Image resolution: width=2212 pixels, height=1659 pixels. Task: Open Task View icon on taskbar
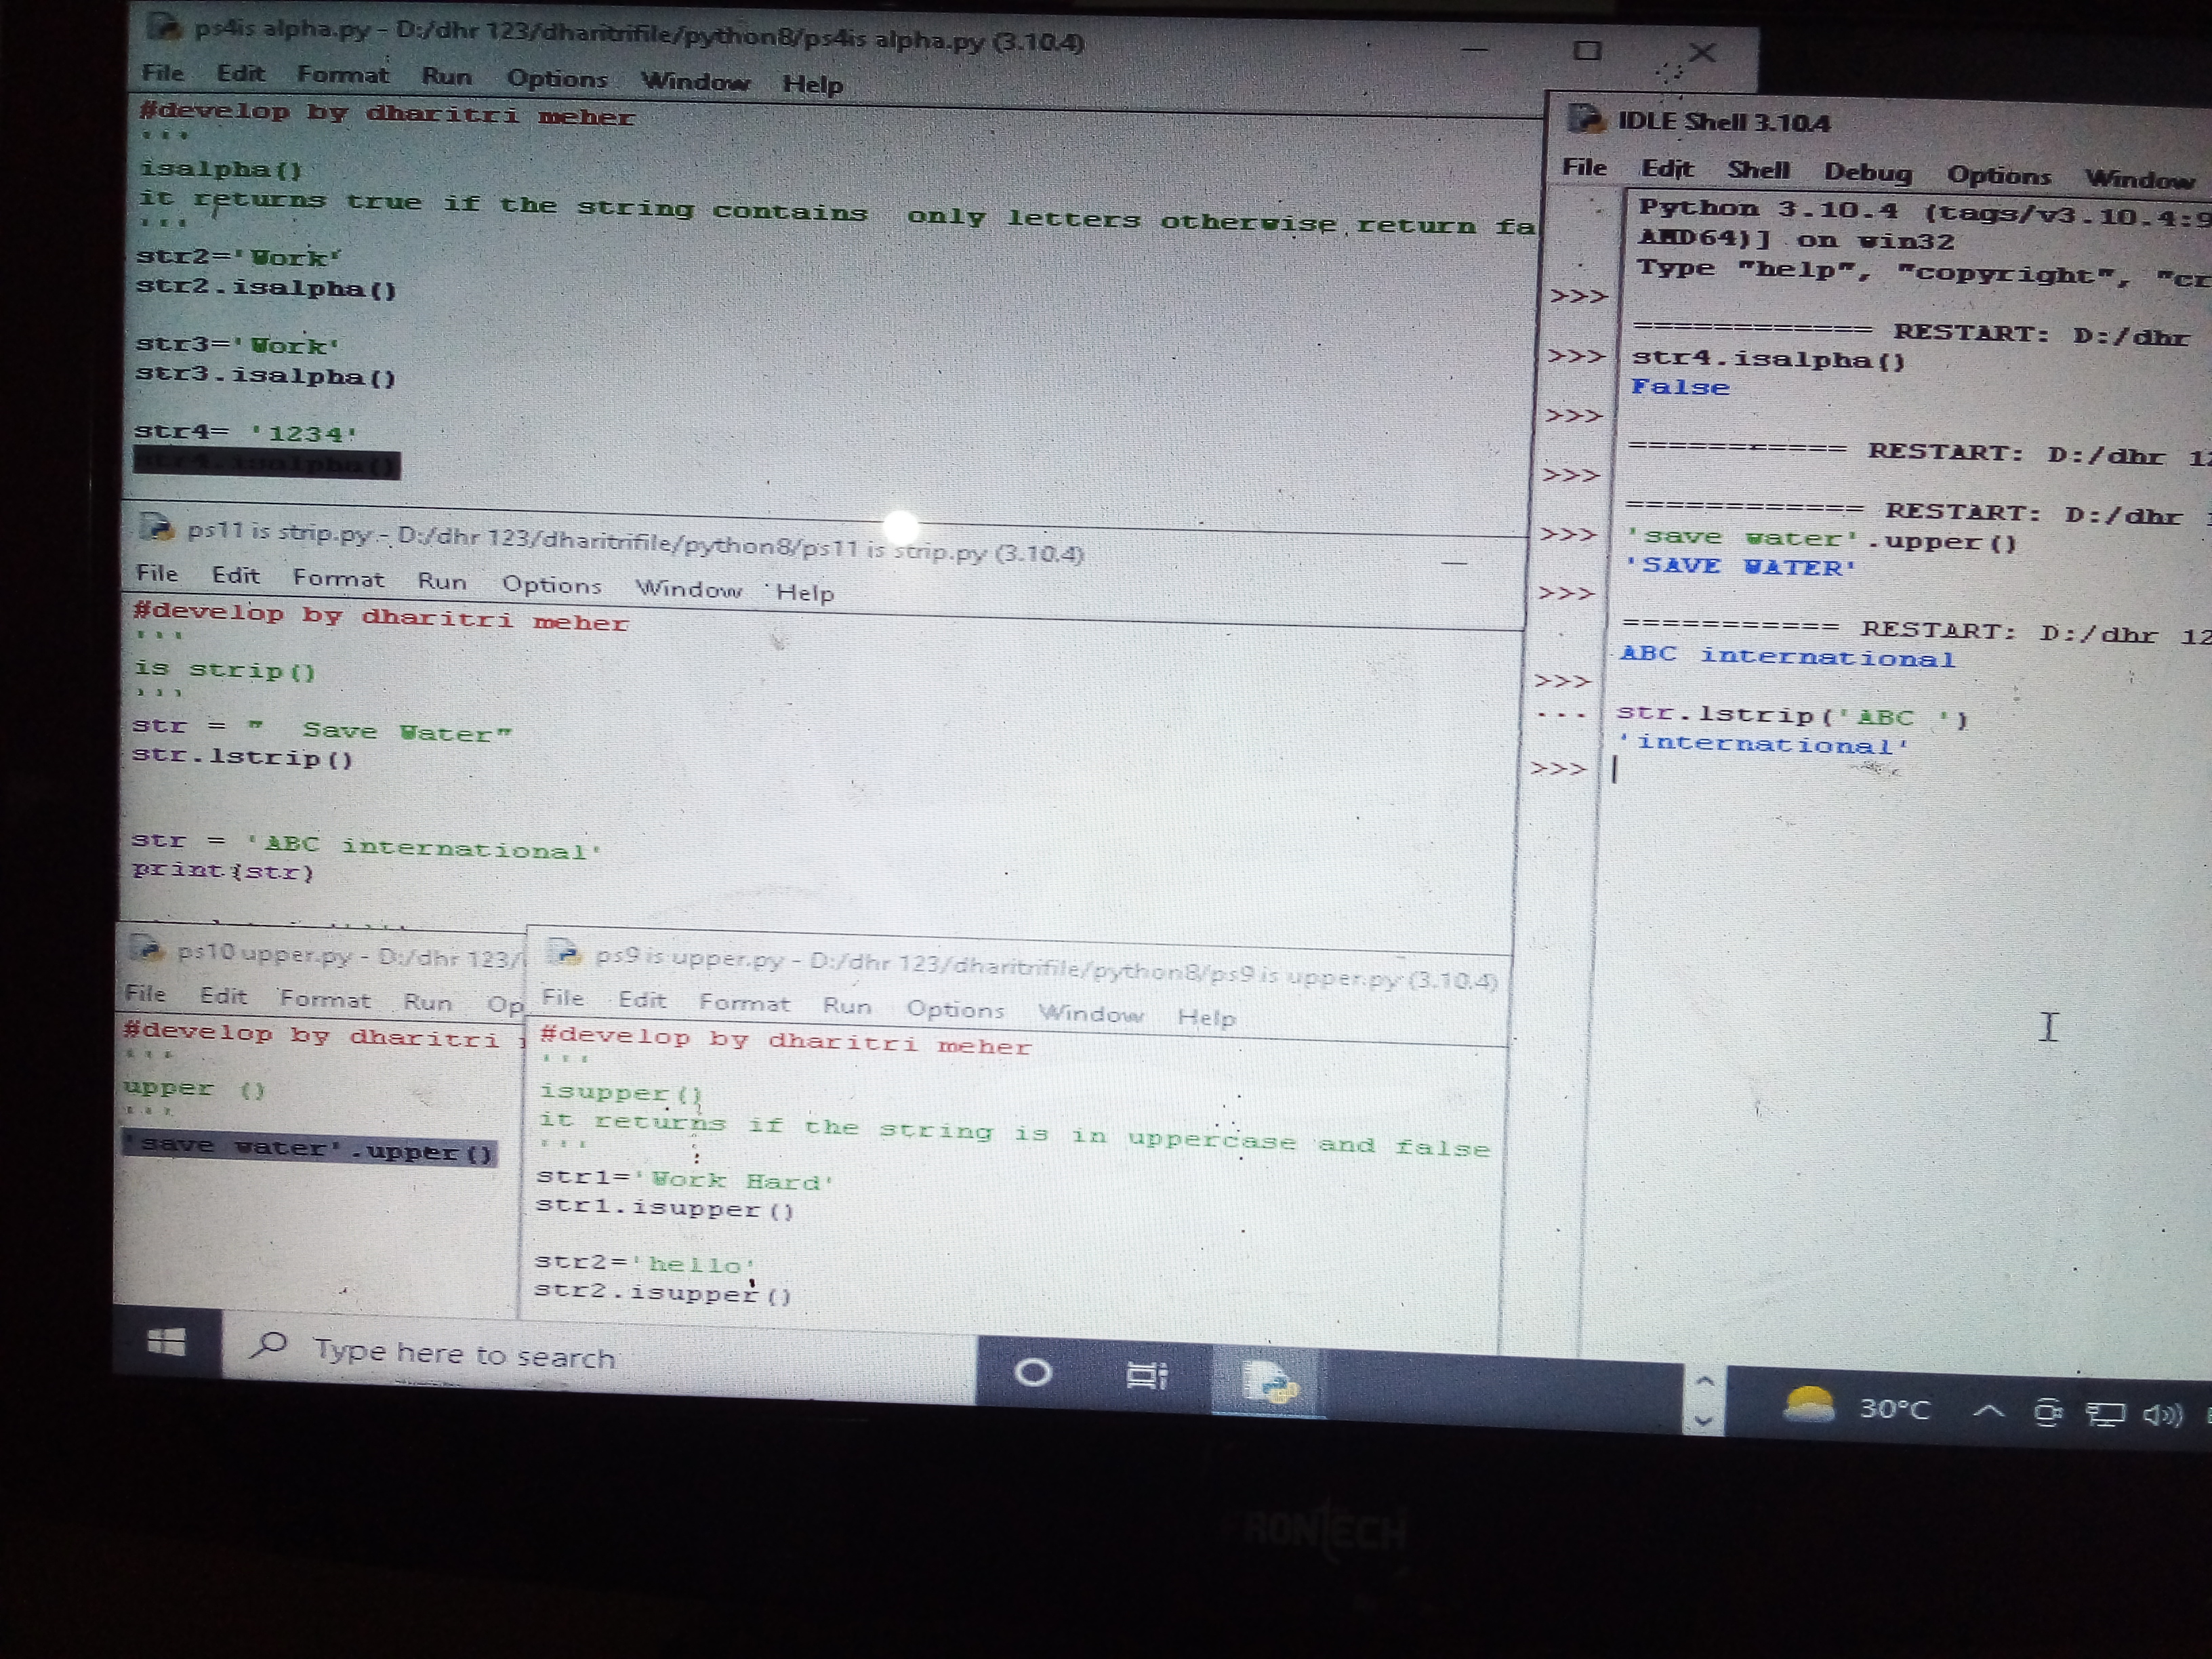pyautogui.click(x=1146, y=1376)
